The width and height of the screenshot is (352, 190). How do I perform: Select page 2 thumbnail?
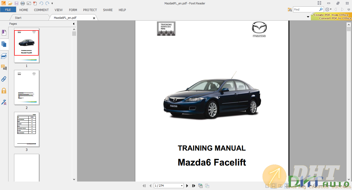point(27,88)
